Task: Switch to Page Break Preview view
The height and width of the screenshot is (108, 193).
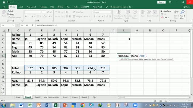Action: point(166,101)
